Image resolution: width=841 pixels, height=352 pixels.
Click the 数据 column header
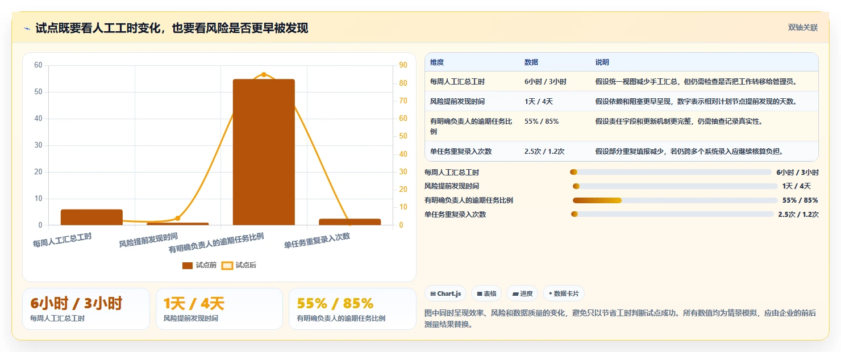[x=531, y=62]
